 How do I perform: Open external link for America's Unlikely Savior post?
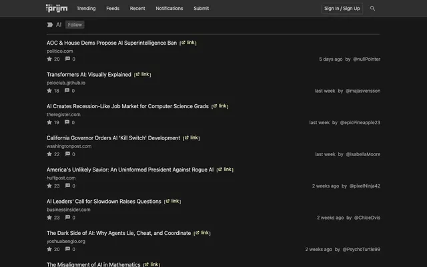point(225,170)
